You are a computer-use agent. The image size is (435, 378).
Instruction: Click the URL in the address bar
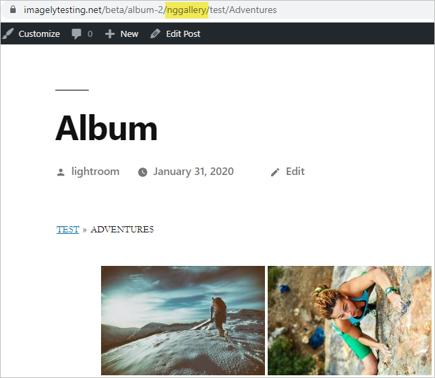tap(150, 10)
